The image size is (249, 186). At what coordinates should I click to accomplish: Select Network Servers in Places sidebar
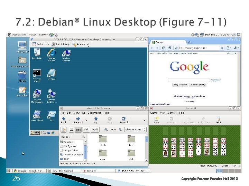[71, 155]
